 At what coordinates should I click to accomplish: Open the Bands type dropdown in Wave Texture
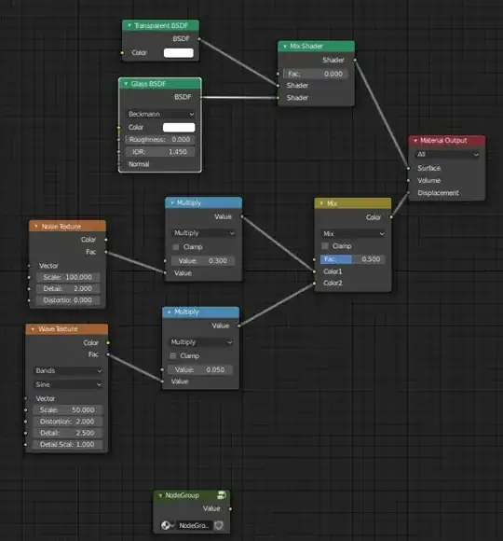68,371
